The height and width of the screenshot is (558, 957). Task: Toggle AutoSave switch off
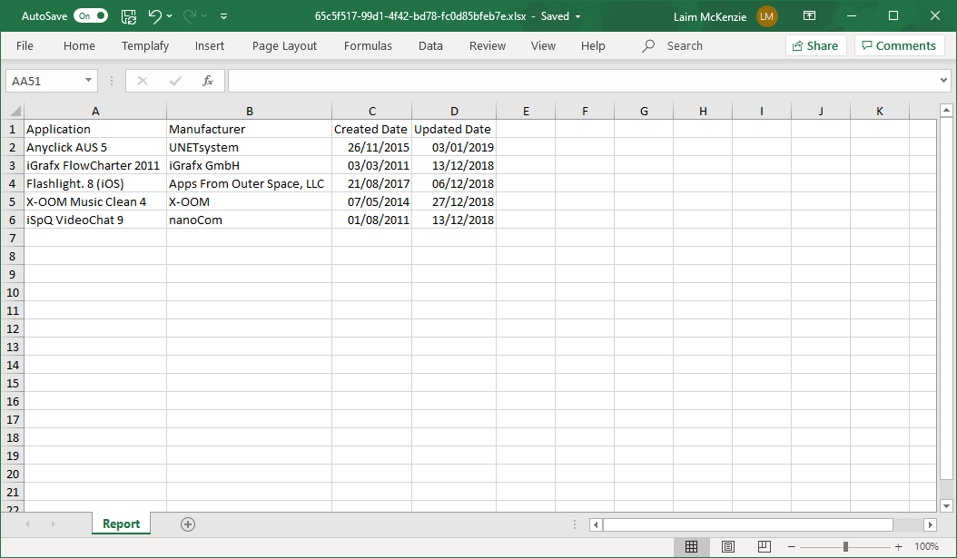90,16
